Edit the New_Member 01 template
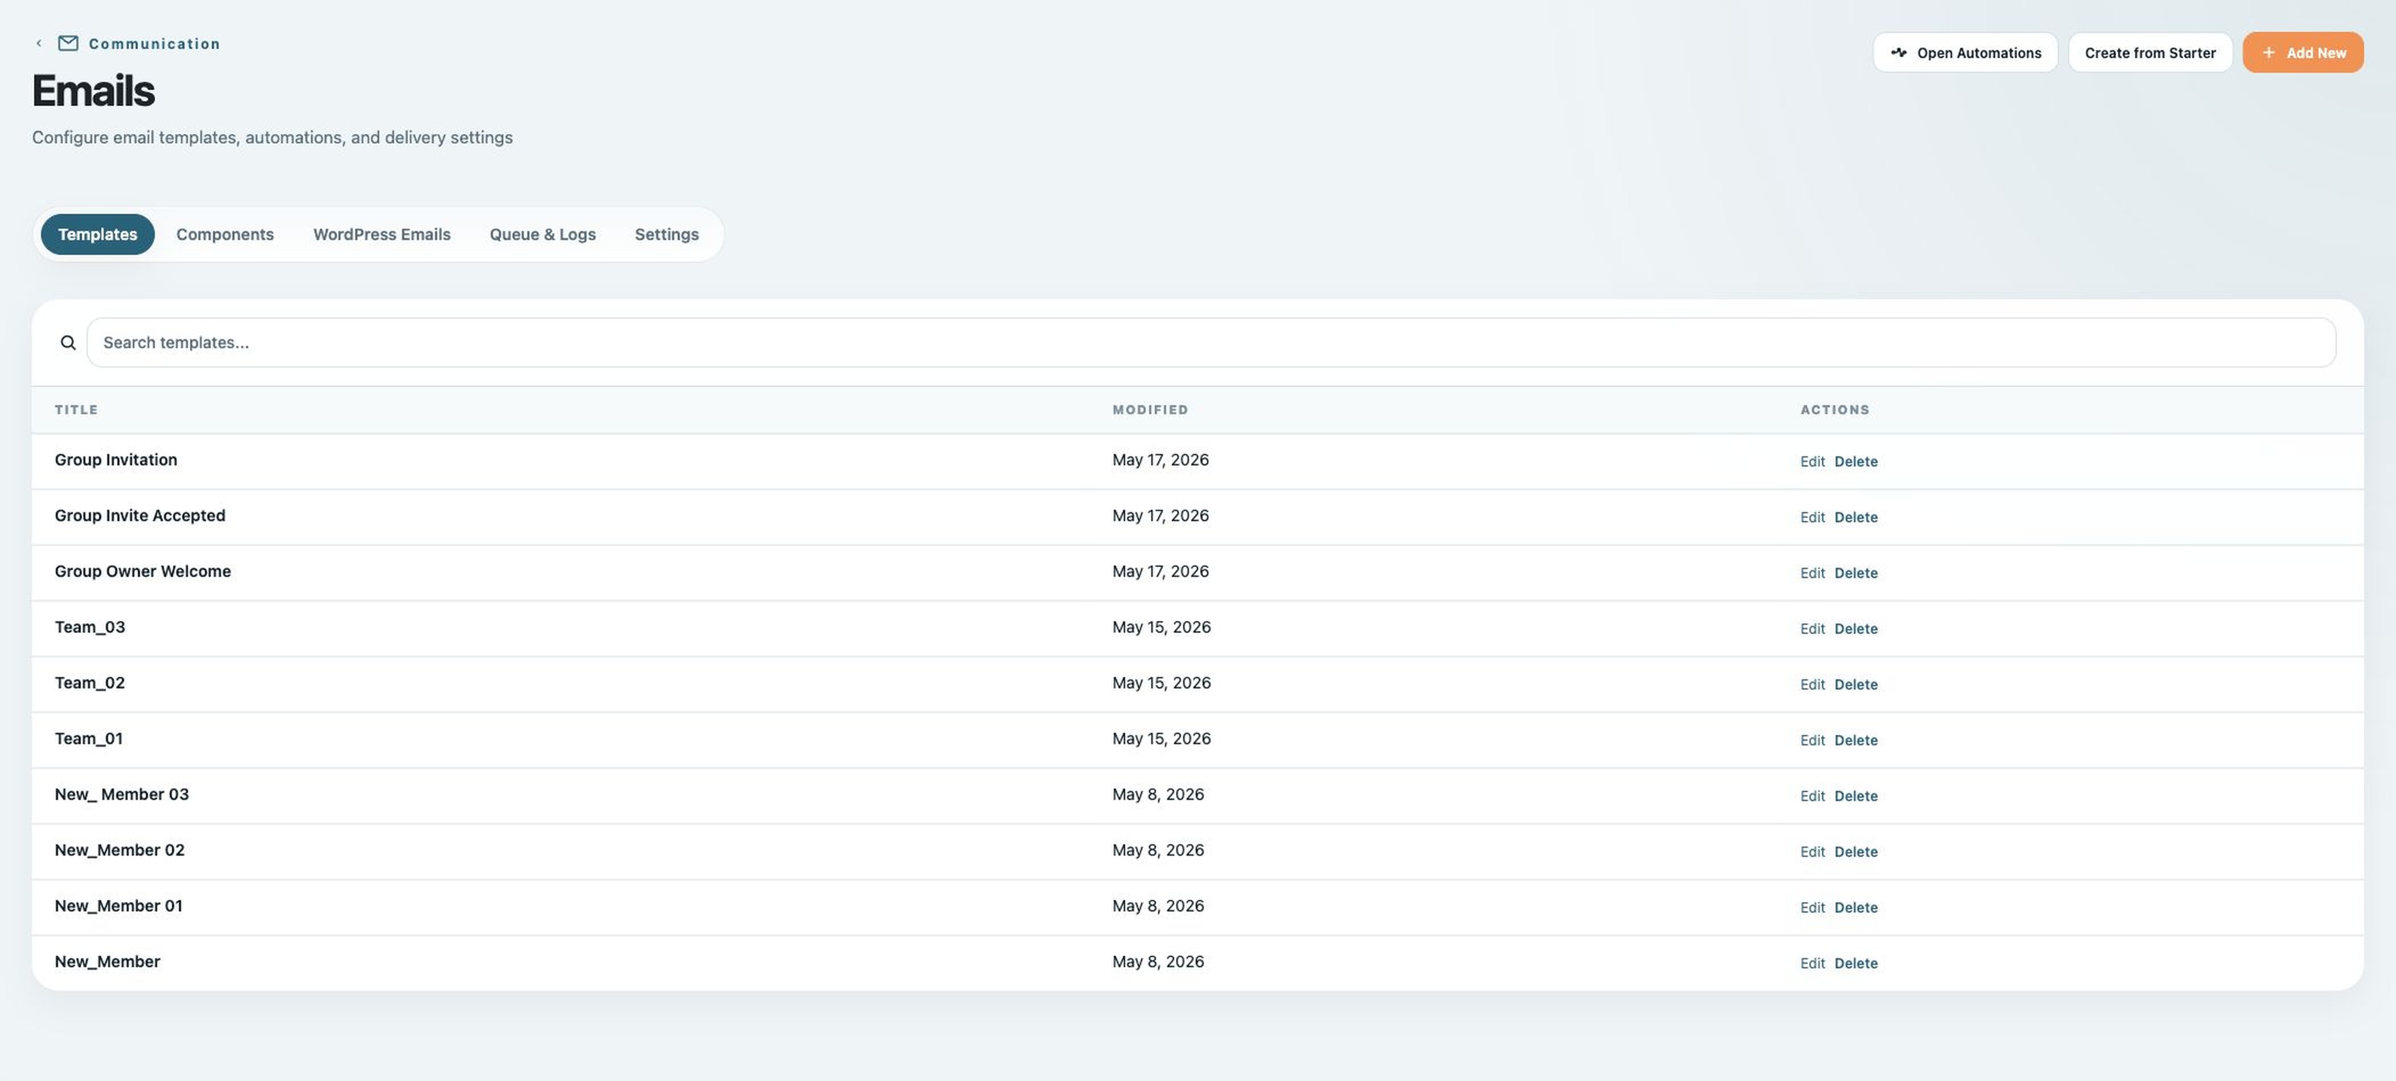Screen dimensions: 2396x1081 tap(1812, 908)
